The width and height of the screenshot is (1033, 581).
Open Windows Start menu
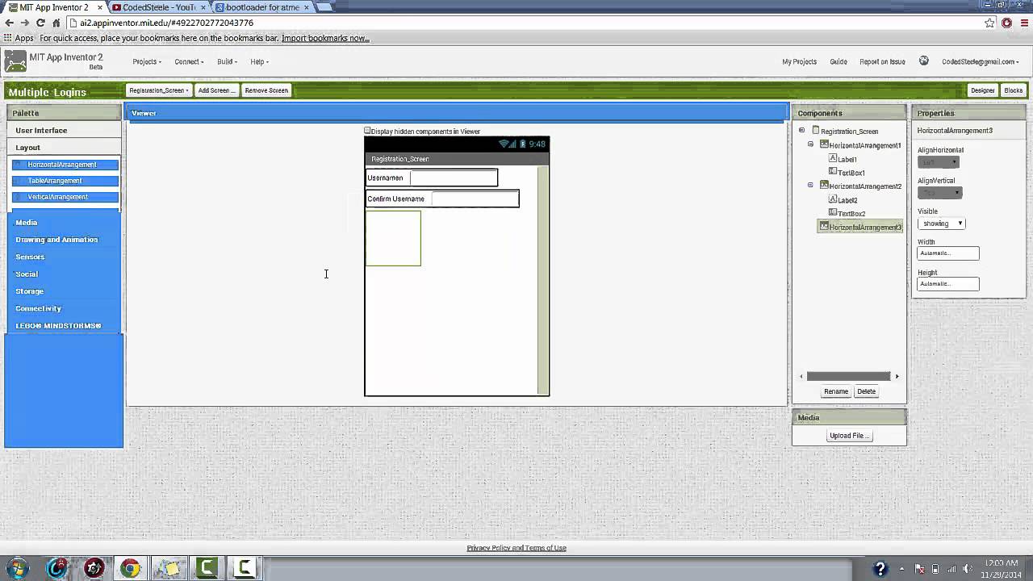click(17, 568)
